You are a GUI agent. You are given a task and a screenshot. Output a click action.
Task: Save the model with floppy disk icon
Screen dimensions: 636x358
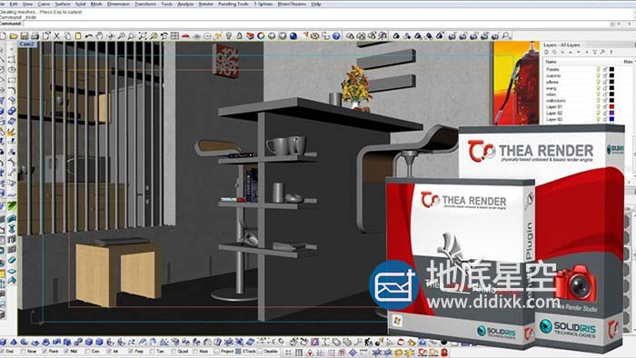pos(25,36)
